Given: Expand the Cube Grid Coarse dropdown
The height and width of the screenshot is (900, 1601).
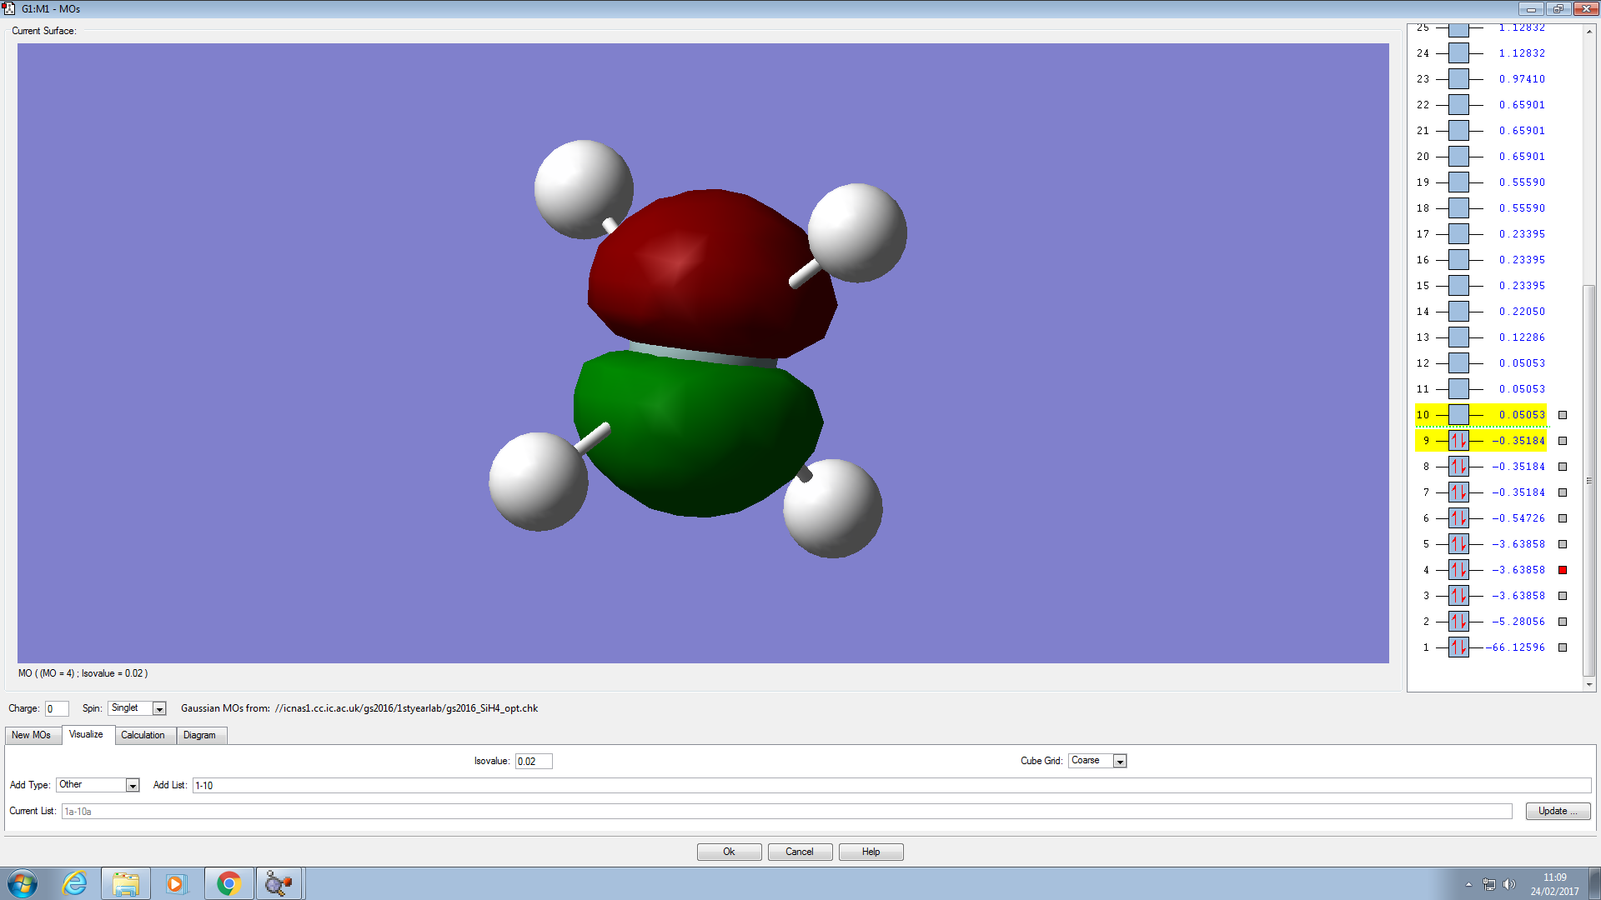Looking at the screenshot, I should point(1120,762).
